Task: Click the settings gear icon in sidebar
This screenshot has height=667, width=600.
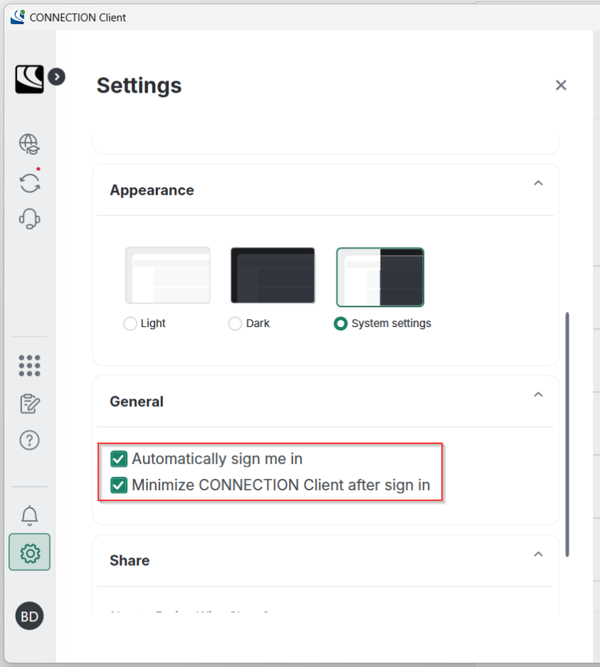Action: (x=30, y=552)
